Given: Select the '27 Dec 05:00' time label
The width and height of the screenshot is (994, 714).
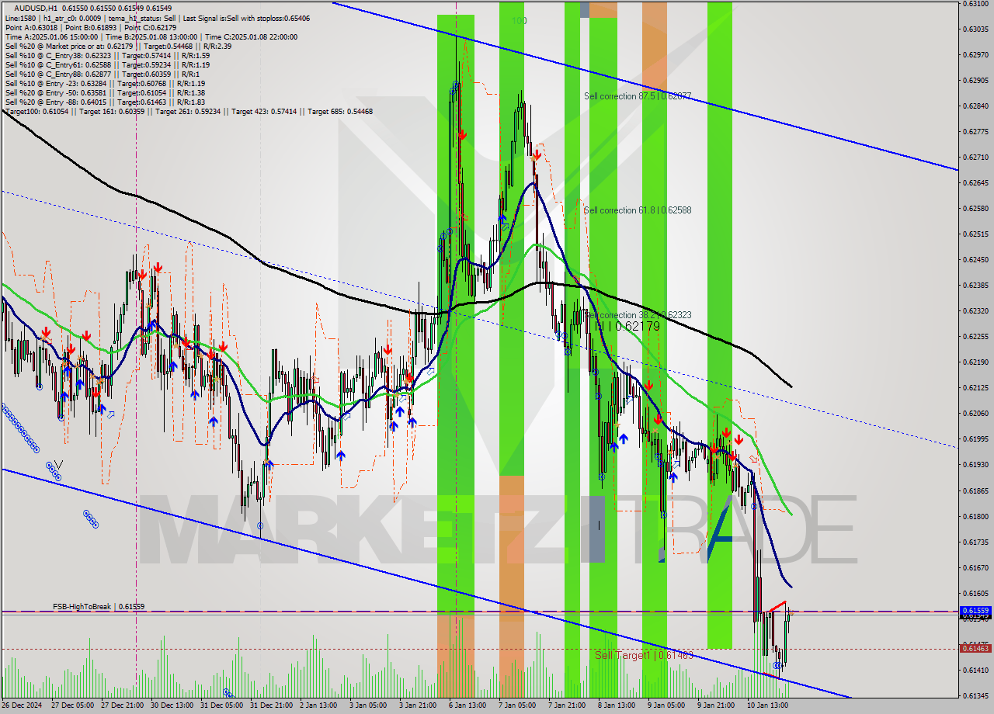Looking at the screenshot, I should [72, 705].
